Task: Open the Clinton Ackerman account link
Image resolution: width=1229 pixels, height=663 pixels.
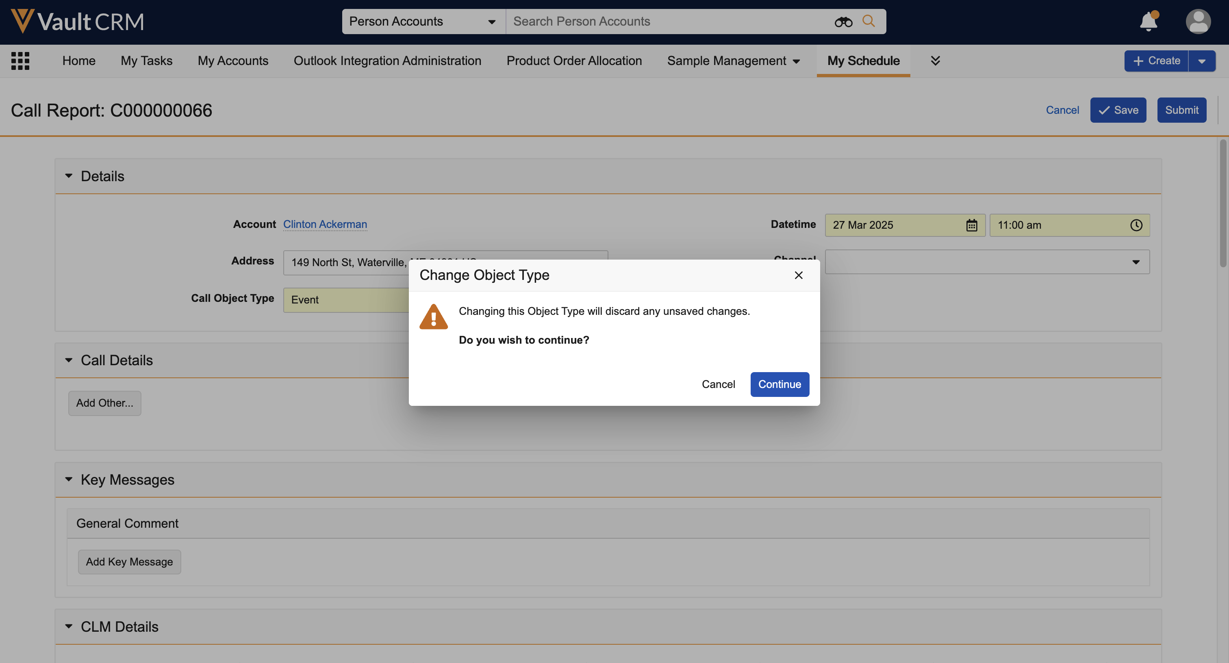Action: coord(325,224)
